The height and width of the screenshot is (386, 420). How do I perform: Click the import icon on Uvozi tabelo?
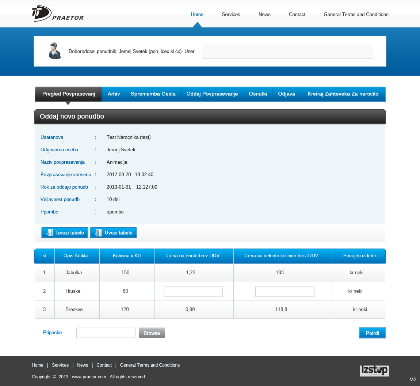click(x=98, y=232)
